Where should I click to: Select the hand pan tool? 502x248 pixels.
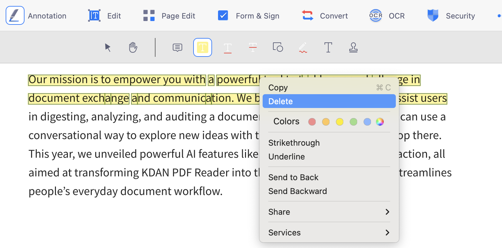point(133,47)
